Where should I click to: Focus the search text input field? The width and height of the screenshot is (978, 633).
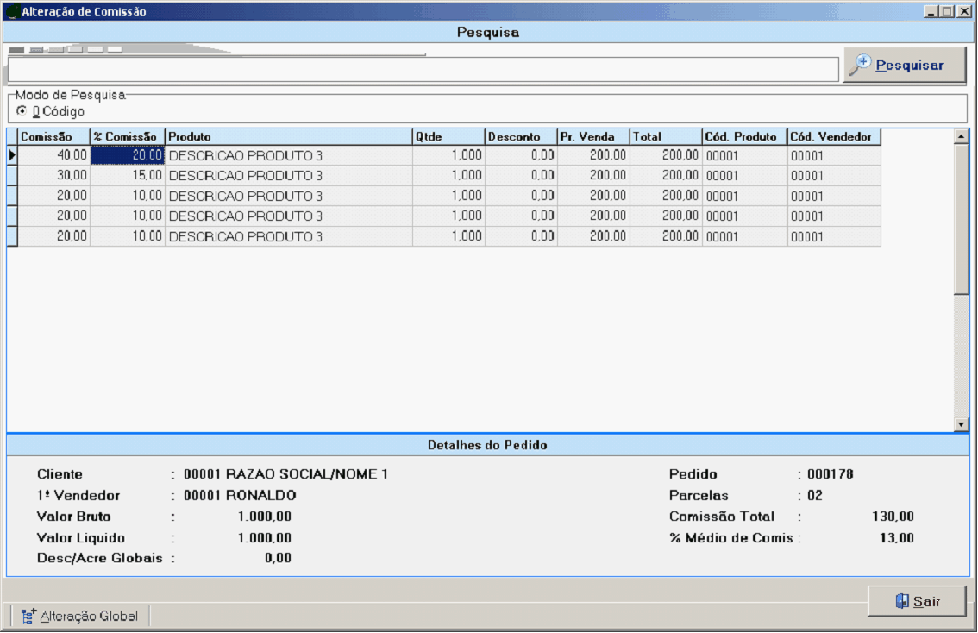[x=423, y=70]
